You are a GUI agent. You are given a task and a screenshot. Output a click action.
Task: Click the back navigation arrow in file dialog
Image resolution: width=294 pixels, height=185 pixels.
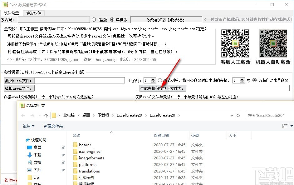pos(24,115)
